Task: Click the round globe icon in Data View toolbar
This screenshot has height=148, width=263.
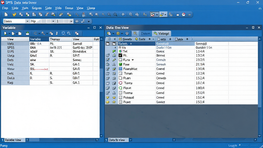Action: click(118, 33)
